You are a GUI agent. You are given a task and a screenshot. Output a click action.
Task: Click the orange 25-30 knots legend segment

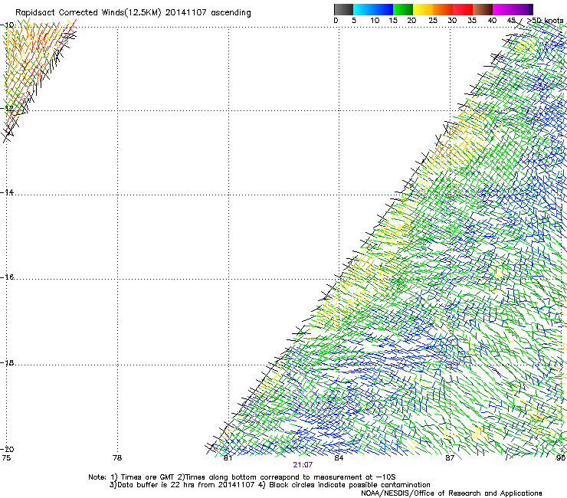[443, 9]
